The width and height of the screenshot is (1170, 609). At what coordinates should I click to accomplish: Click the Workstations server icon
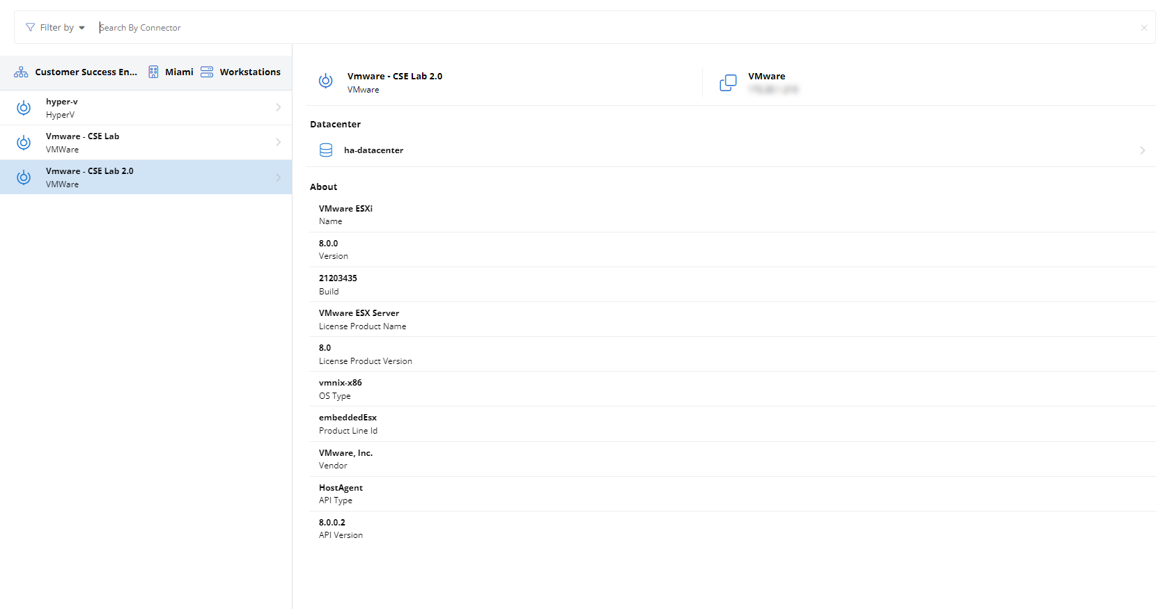pos(207,72)
